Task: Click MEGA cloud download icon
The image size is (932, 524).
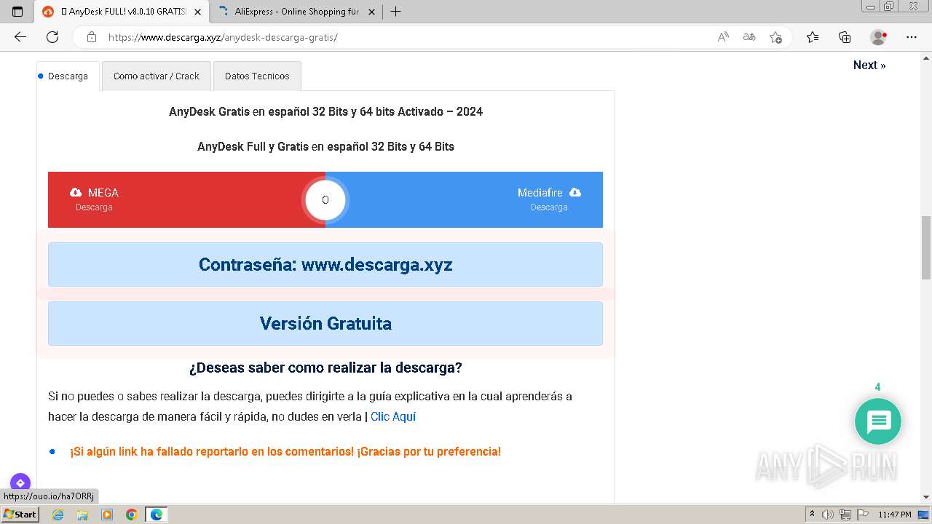Action: point(76,192)
